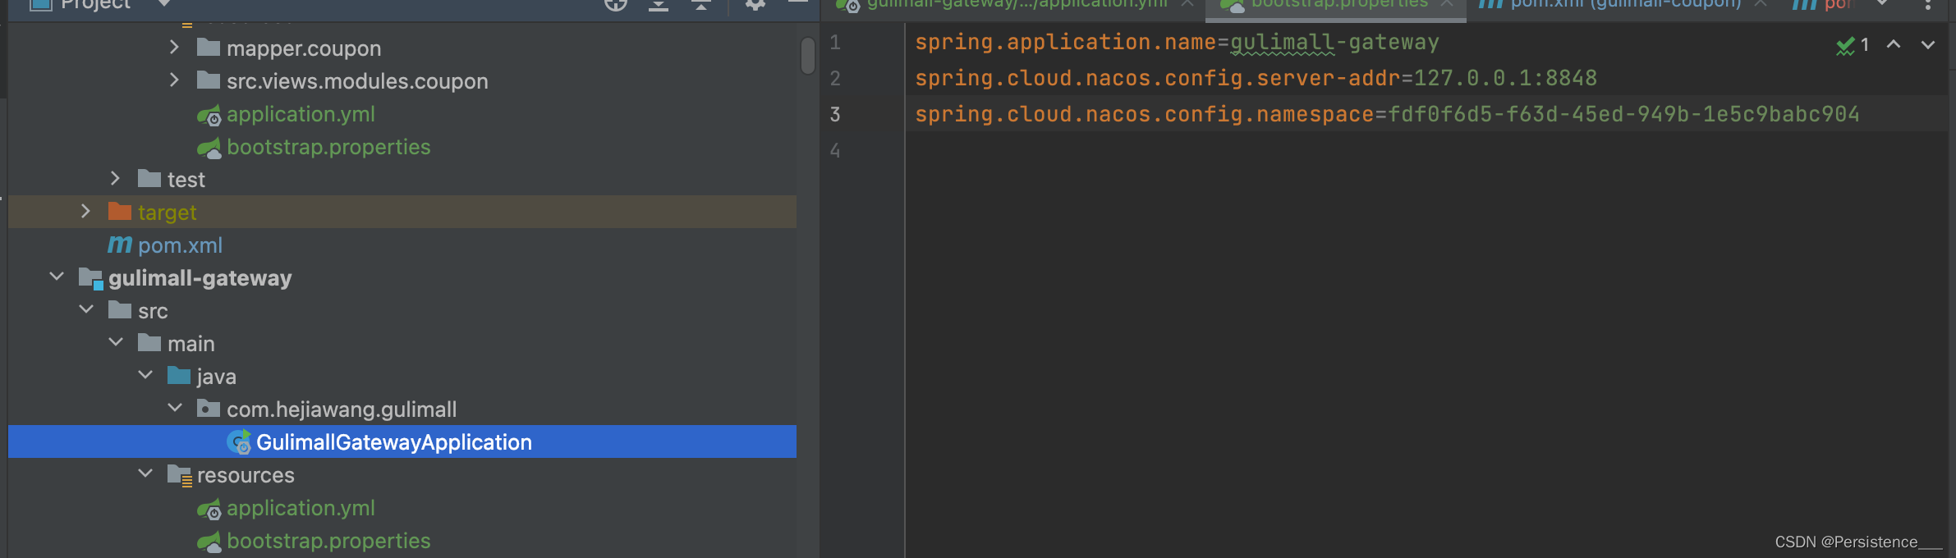The height and width of the screenshot is (558, 1956).
Task: Select the test folder row
Action: tap(402, 179)
